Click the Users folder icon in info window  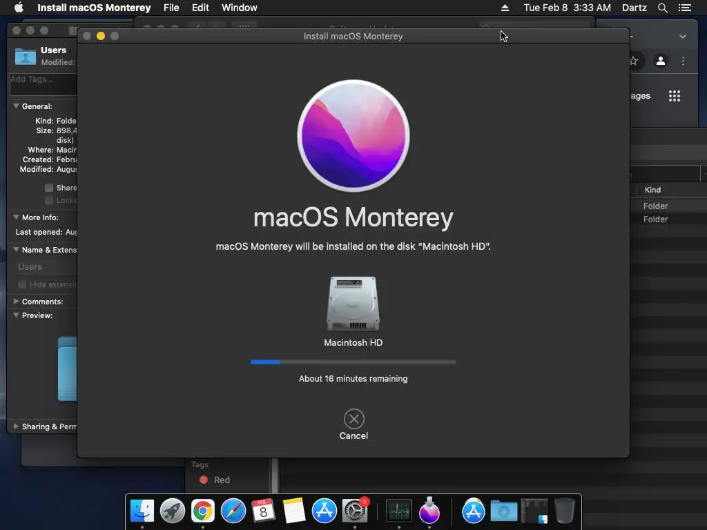tap(26, 57)
